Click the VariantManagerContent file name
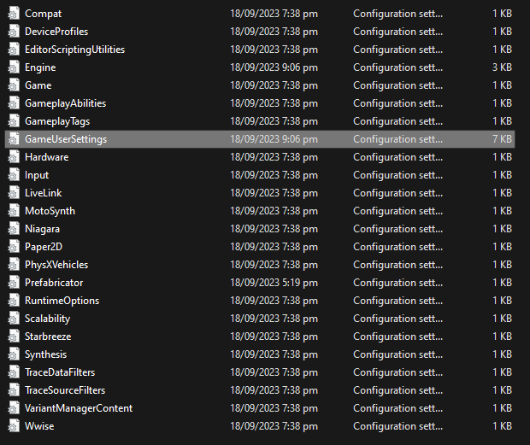 click(79, 408)
